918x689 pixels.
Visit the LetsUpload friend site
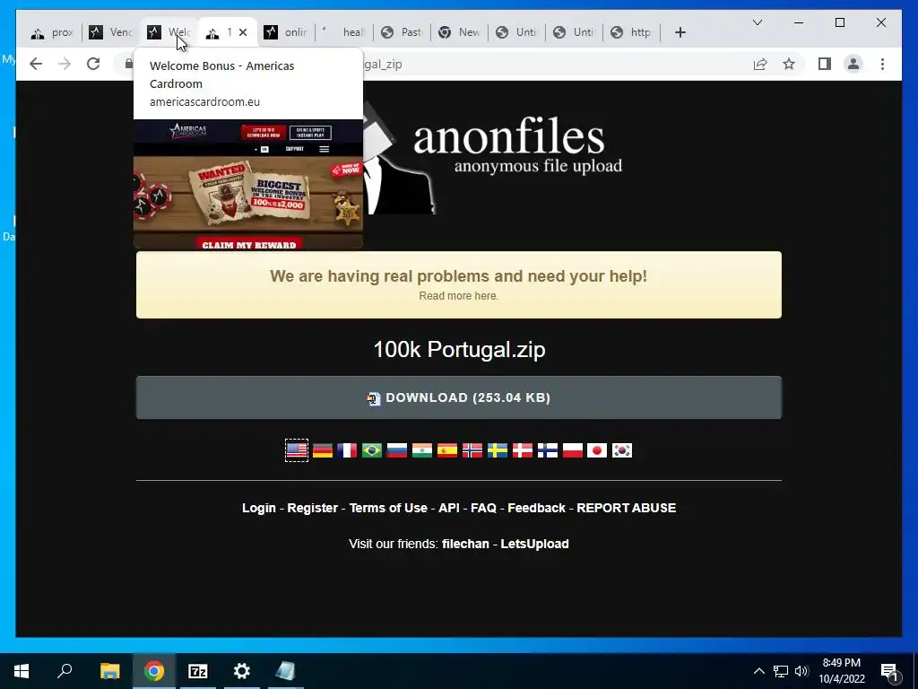pos(534,544)
